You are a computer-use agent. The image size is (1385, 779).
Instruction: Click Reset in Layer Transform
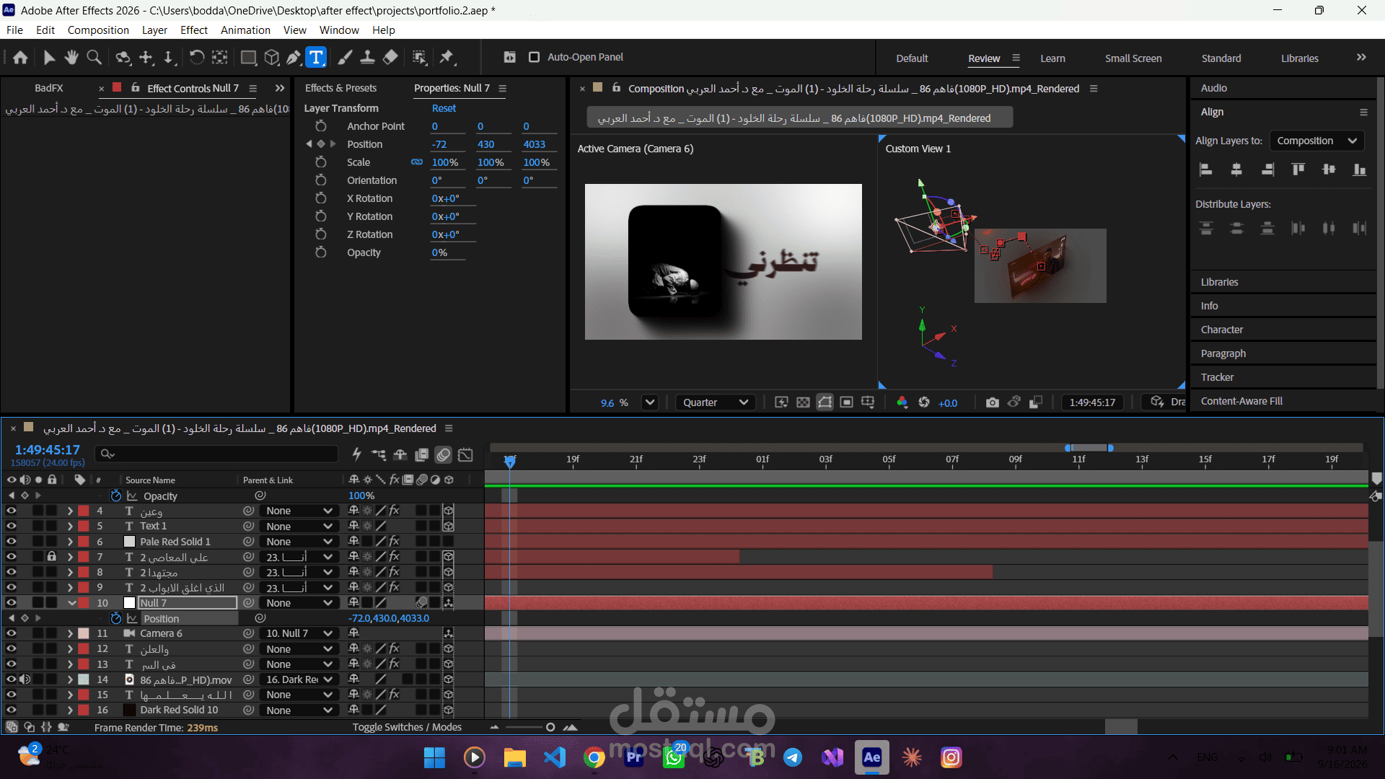pos(444,108)
